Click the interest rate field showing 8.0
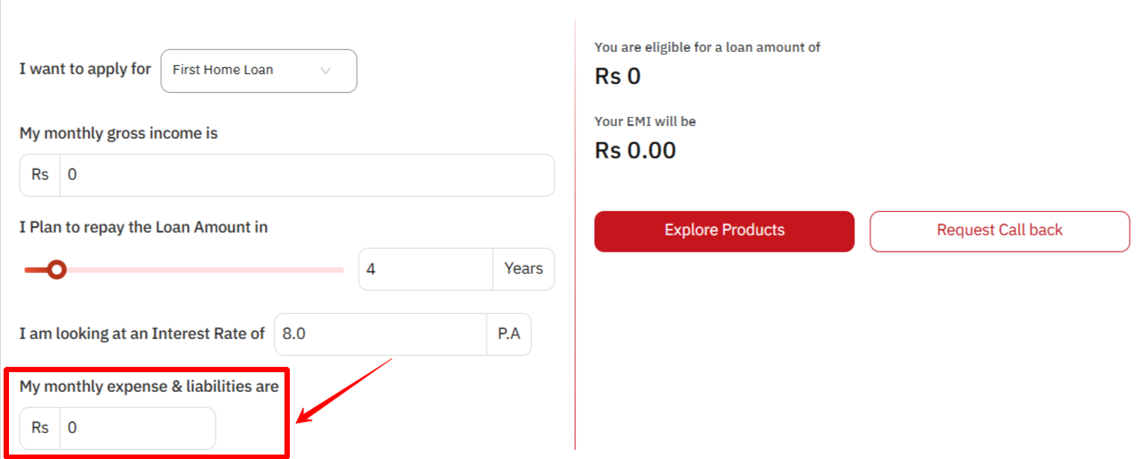This screenshot has width=1136, height=459. coord(380,335)
